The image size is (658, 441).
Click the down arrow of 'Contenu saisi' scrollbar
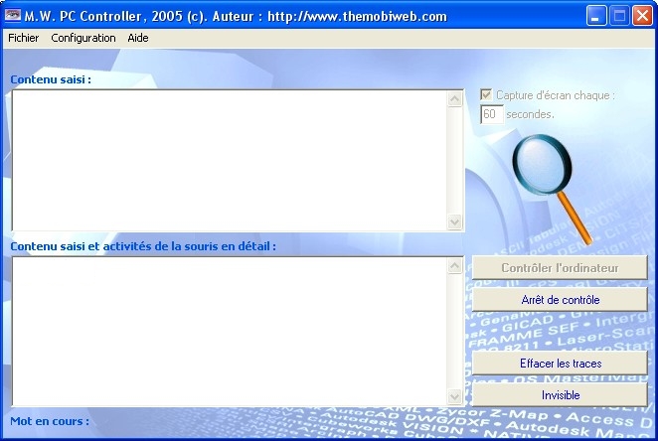pyautogui.click(x=455, y=222)
